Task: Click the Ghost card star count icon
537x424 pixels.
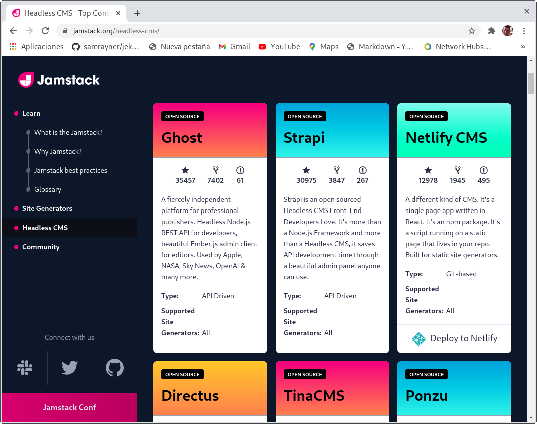Action: [185, 170]
